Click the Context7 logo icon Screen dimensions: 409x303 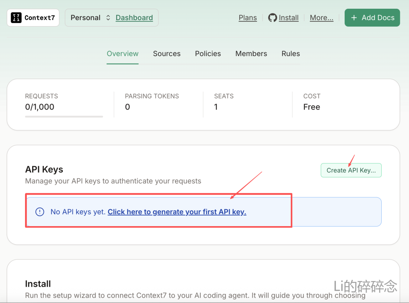coord(16,18)
